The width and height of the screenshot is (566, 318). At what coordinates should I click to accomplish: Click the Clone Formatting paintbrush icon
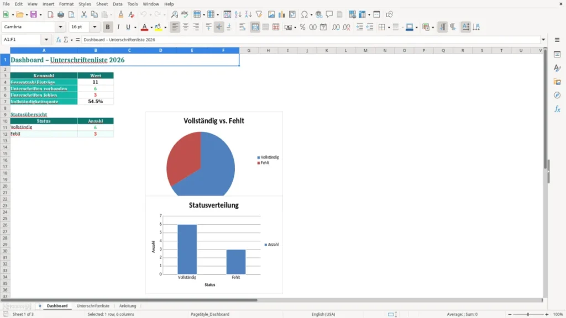[x=121, y=14]
